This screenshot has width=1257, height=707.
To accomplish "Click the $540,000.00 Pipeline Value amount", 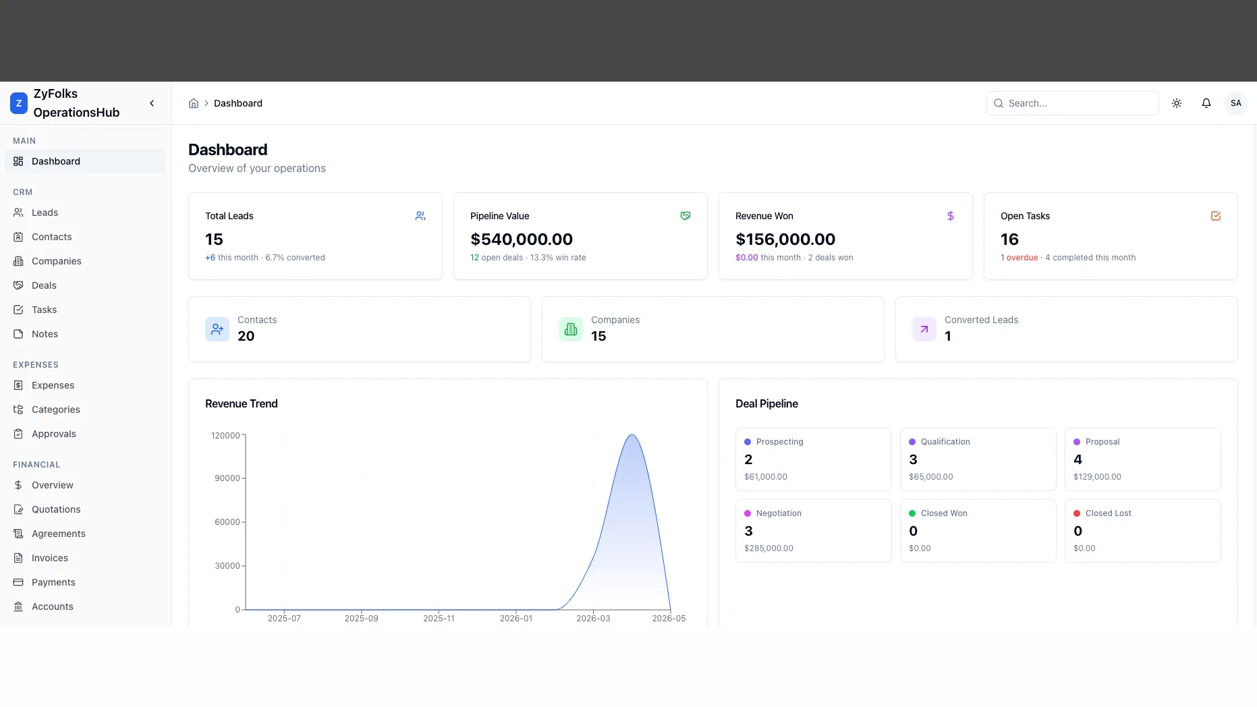I will (x=522, y=239).
